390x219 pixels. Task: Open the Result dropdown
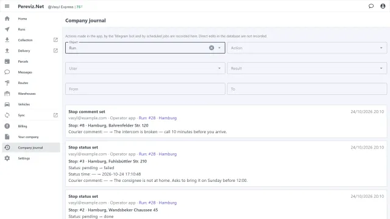307,68
